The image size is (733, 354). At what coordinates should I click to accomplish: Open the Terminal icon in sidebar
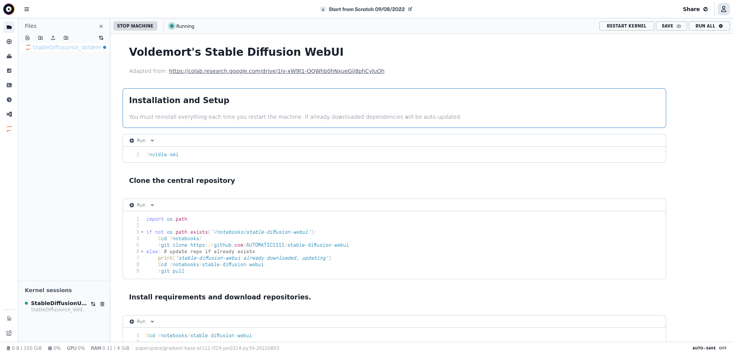[x=9, y=85]
